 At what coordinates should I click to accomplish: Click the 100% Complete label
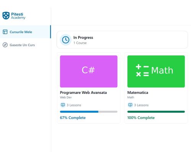coord(141,118)
